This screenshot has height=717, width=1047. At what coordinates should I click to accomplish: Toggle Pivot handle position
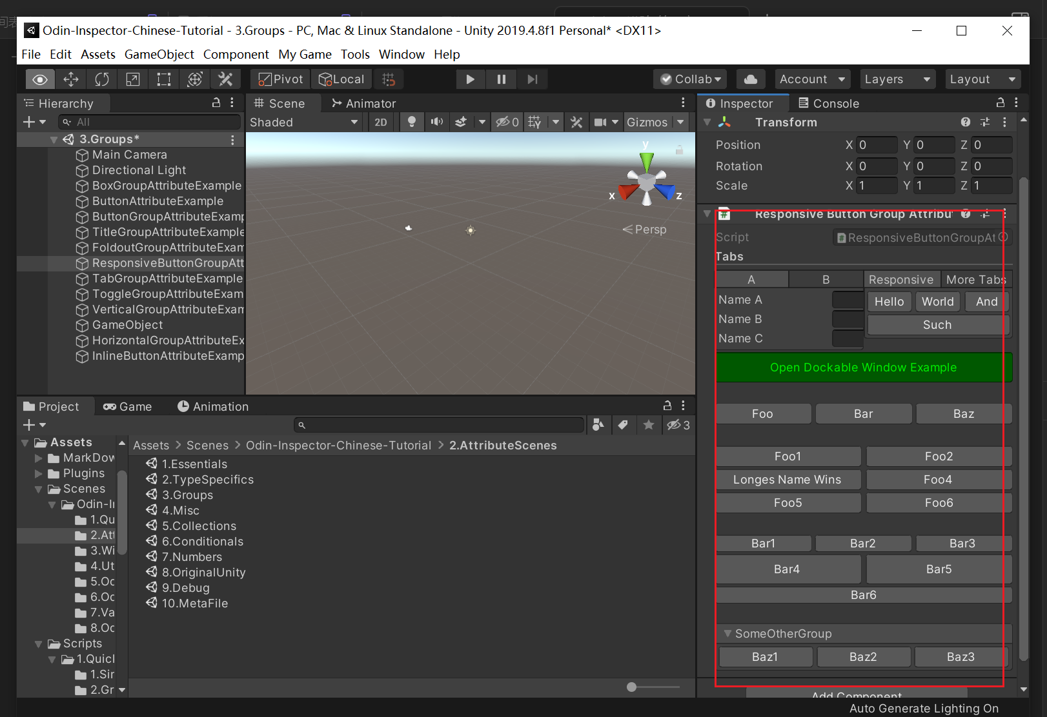point(281,79)
